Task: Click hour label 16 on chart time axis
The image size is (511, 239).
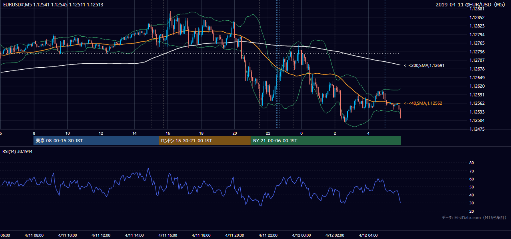Action: point(168,133)
